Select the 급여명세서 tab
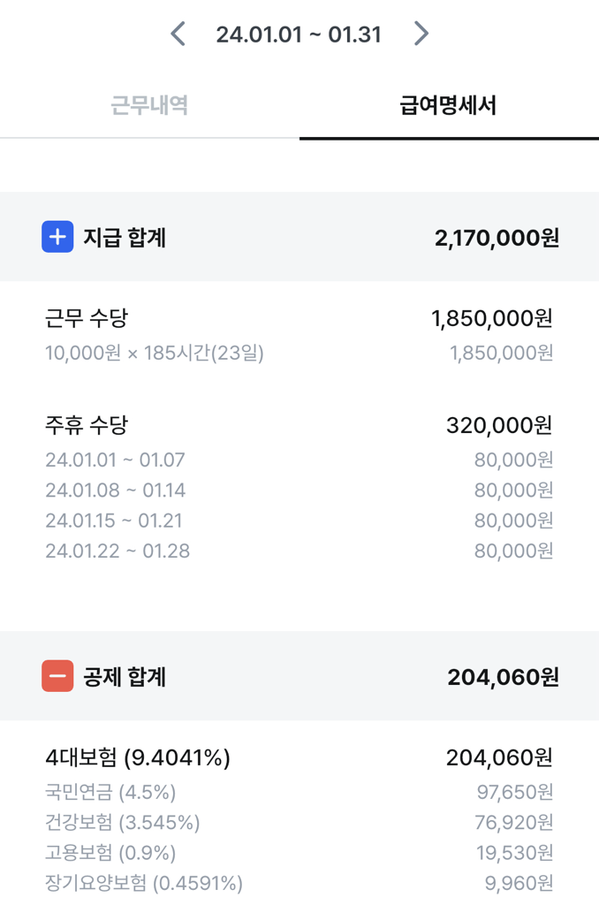The height and width of the screenshot is (905, 599). 448,106
